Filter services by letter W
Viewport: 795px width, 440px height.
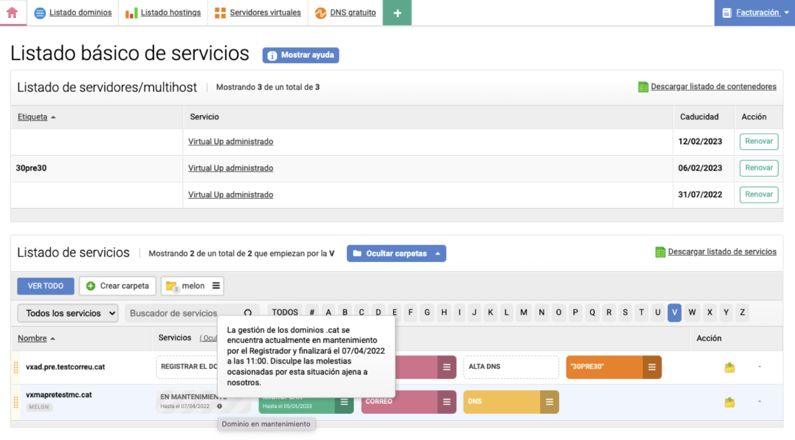pos(692,312)
